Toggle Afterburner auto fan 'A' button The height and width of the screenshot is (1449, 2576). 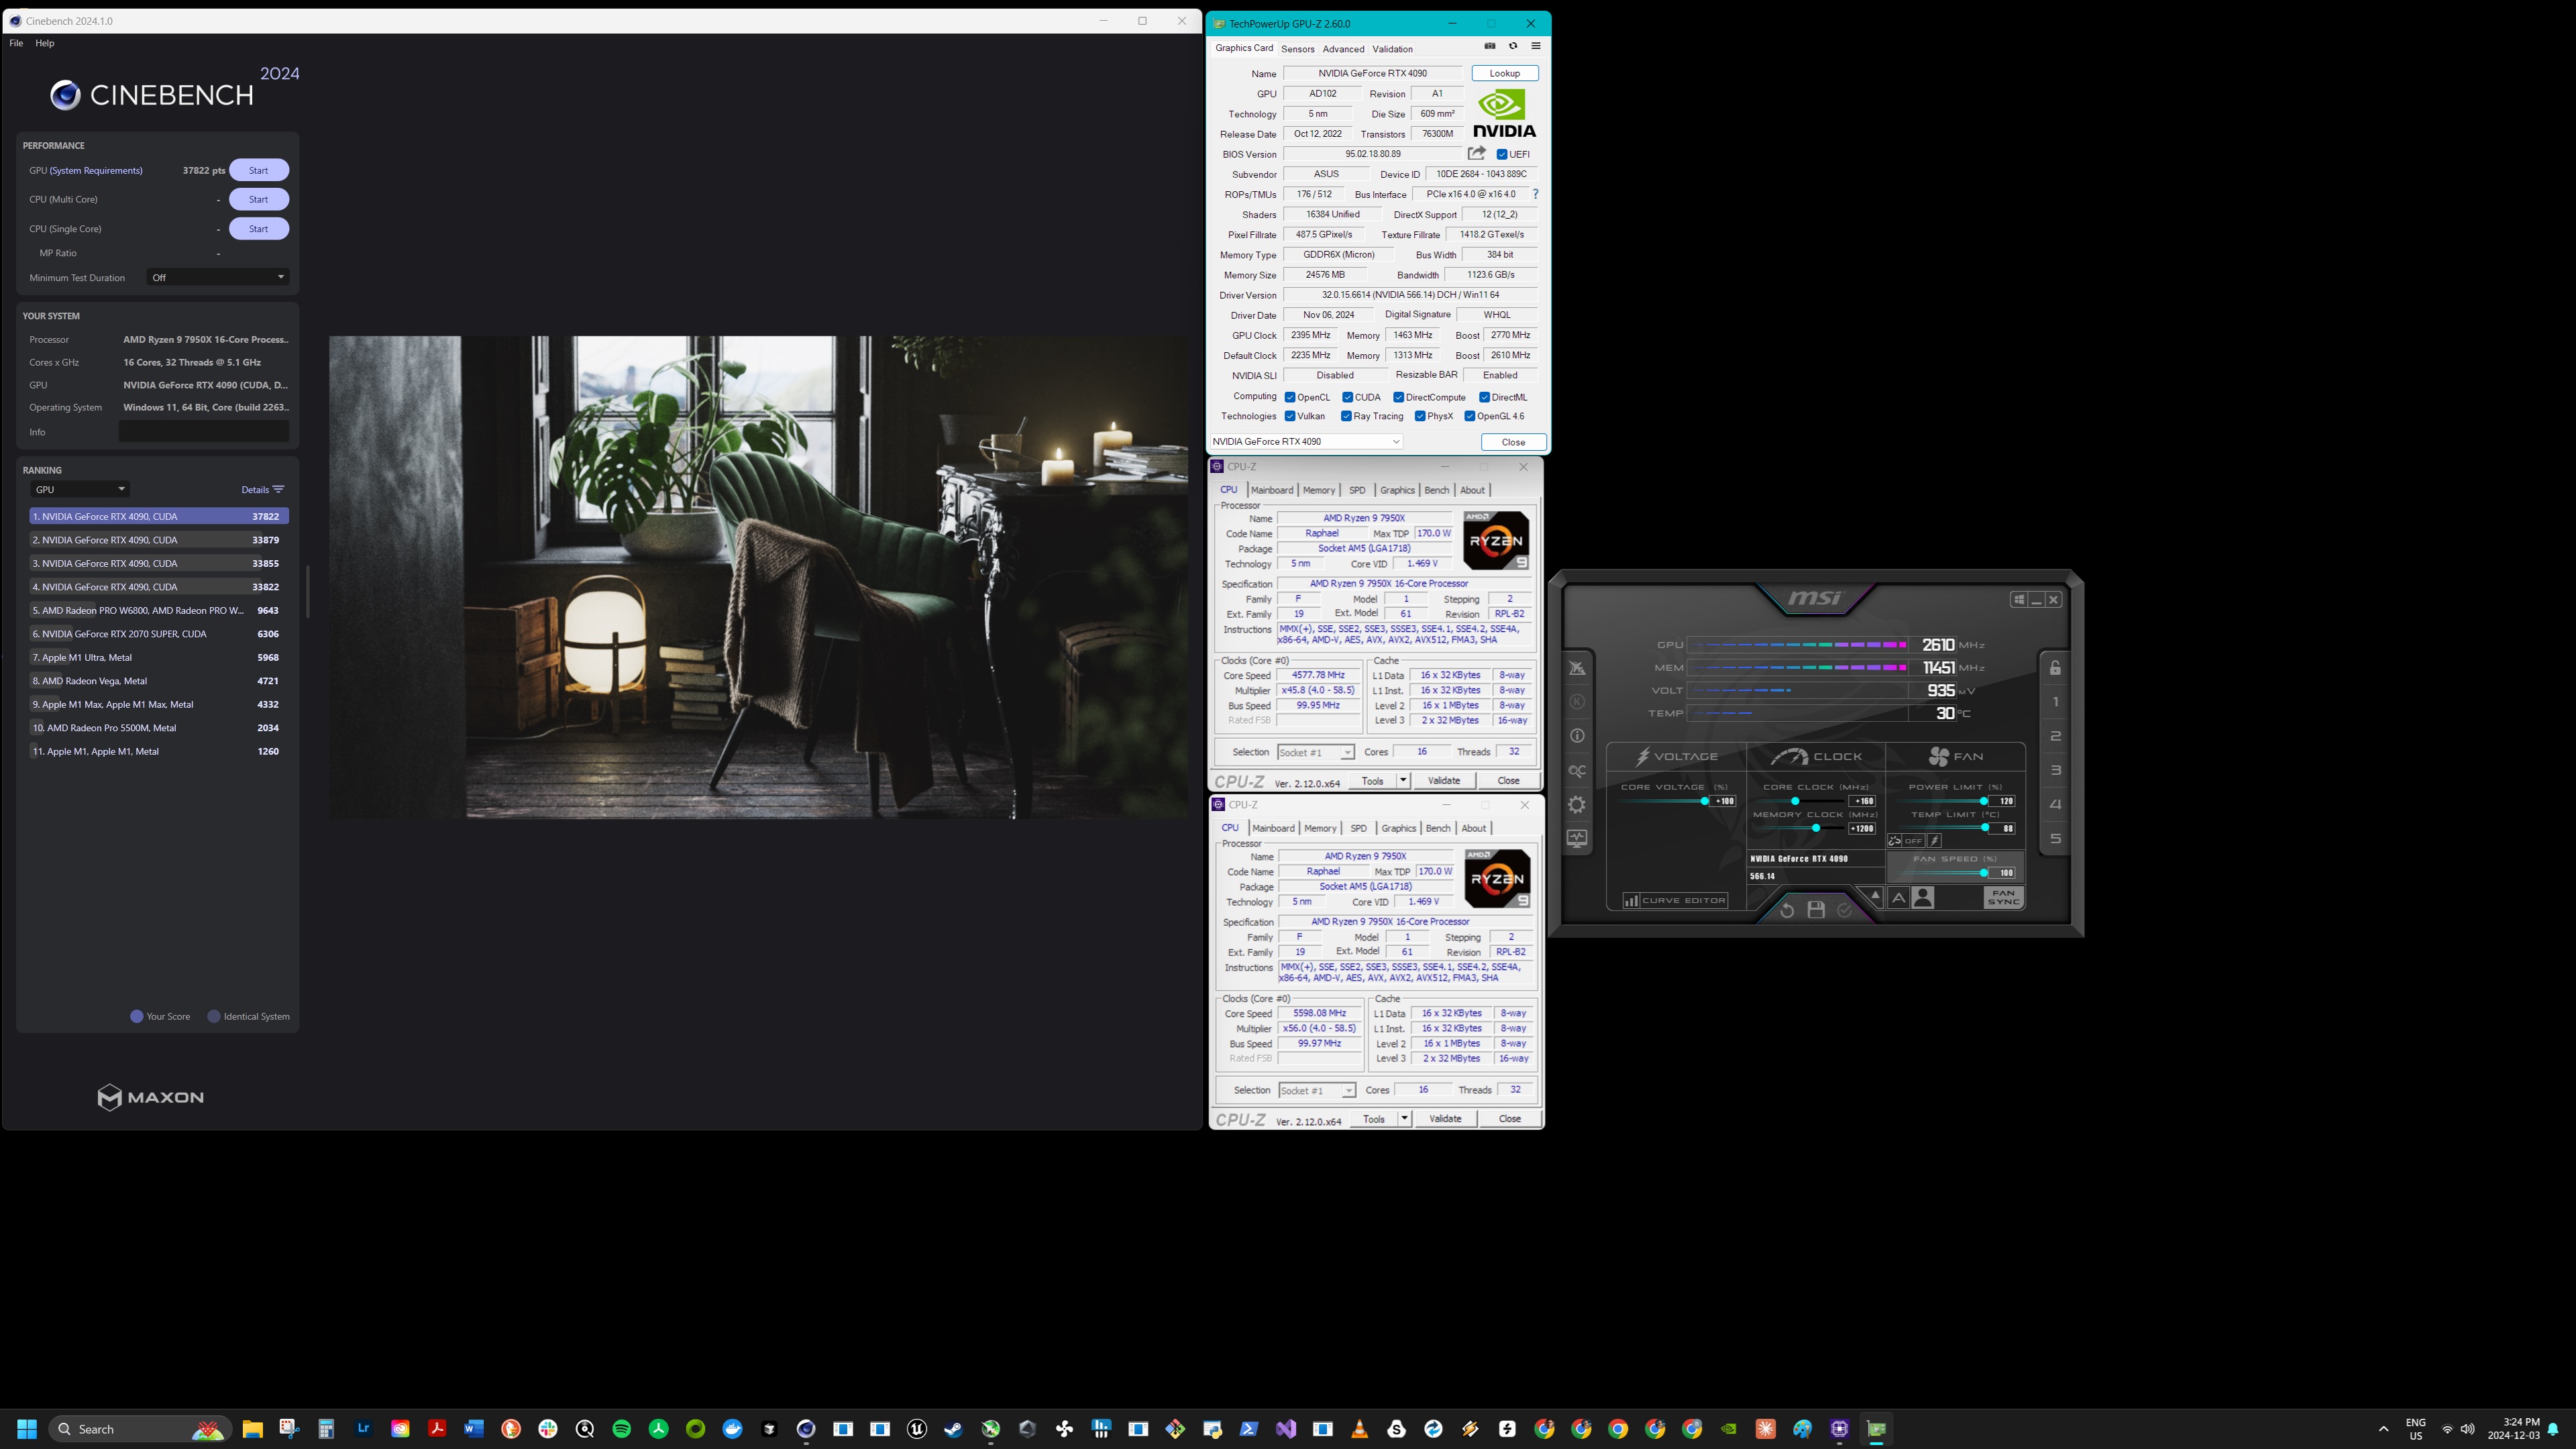[1898, 898]
